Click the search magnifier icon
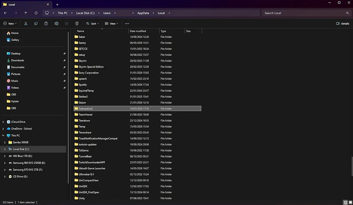 click(x=347, y=13)
